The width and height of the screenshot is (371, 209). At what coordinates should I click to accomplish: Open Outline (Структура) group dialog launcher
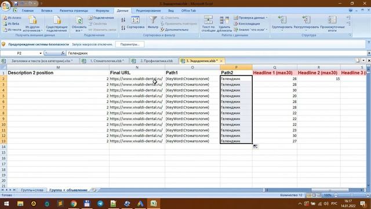350,35
